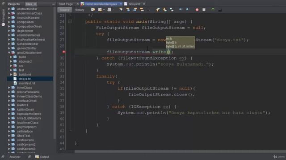Click the manifest.mf file icon in the tree
The height and width of the screenshot is (160, 286).
click(15, 83)
